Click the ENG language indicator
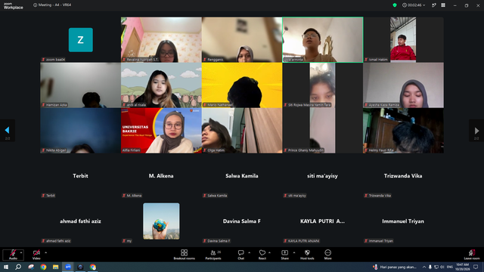 450,267
